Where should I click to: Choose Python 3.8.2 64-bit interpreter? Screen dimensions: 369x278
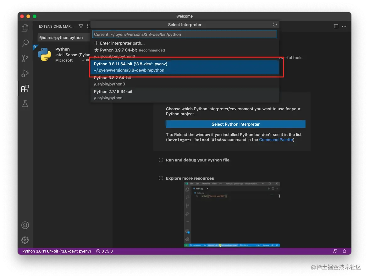pos(185,81)
